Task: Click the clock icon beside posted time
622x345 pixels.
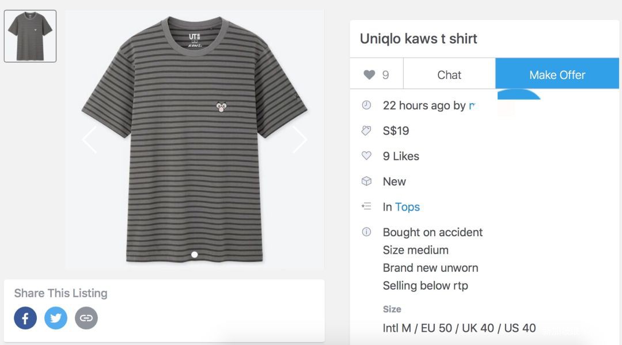Action: (x=366, y=105)
